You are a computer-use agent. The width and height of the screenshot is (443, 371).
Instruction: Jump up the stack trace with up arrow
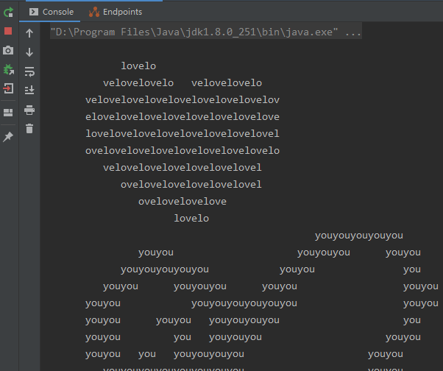29,33
